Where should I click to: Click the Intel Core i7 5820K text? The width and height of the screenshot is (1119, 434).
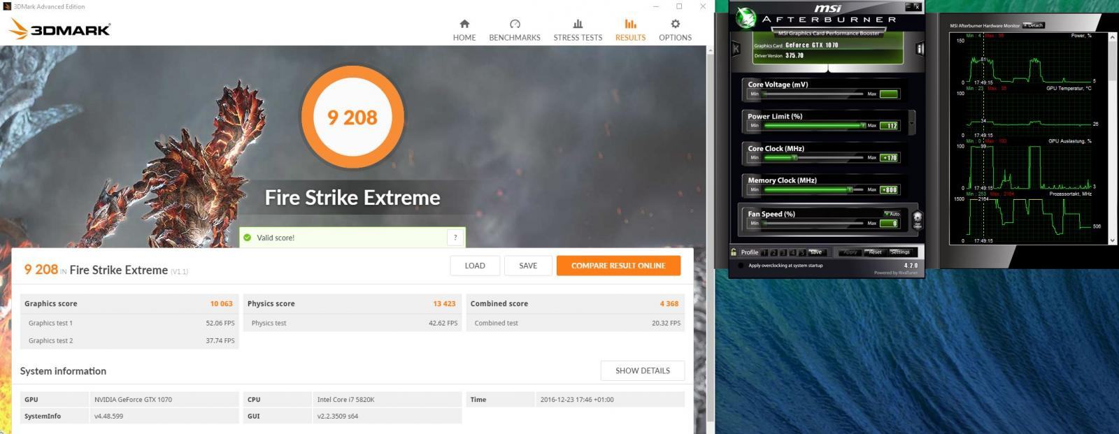pyautogui.click(x=345, y=400)
